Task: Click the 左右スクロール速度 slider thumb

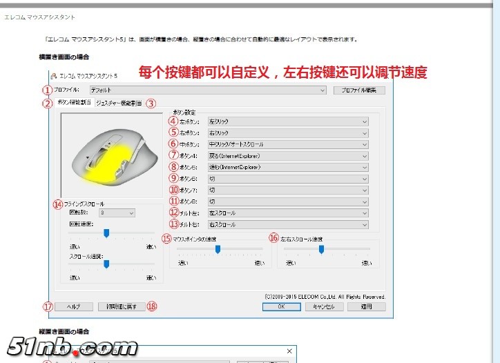Action: click(x=321, y=249)
